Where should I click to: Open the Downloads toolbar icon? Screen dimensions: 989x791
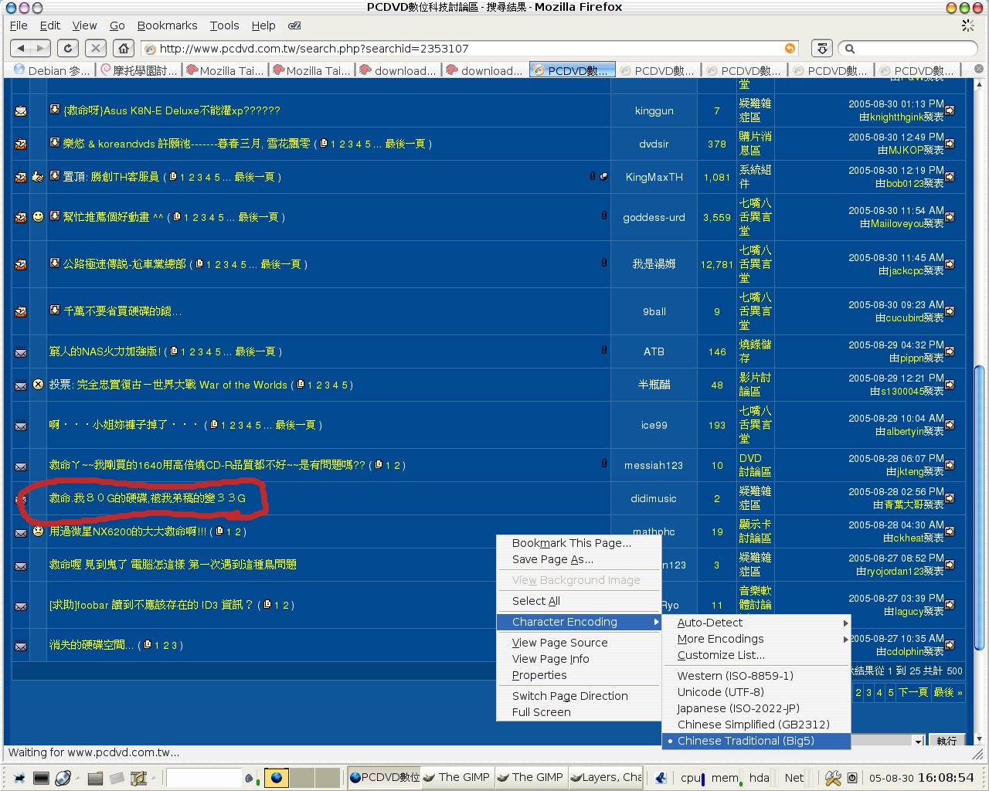pyautogui.click(x=822, y=49)
